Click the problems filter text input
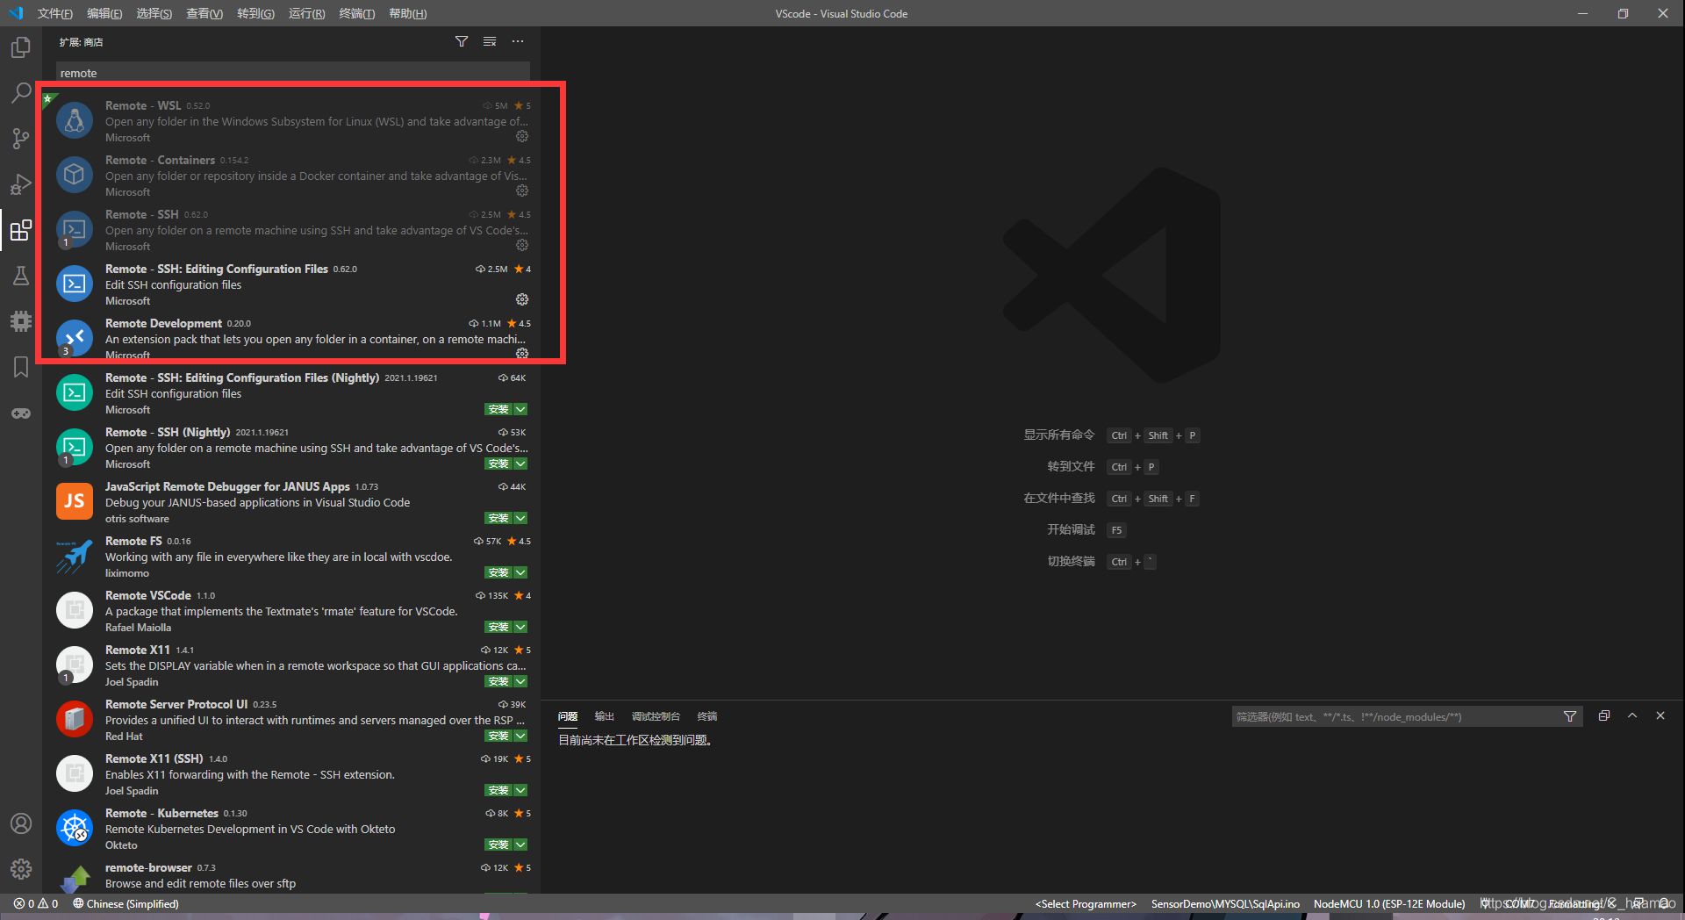 [1395, 716]
